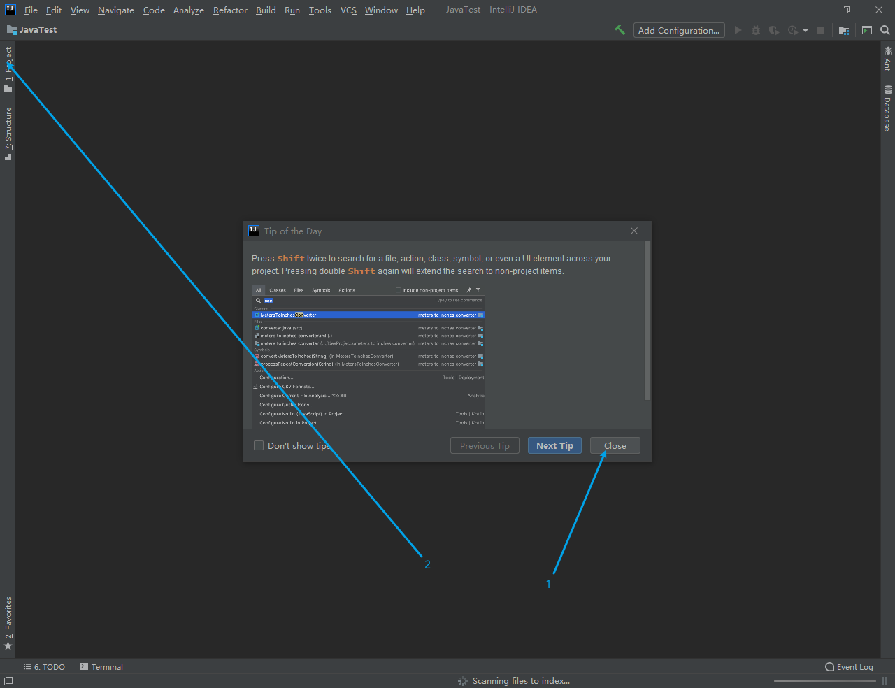Open the Navigate menu
This screenshot has height=688, width=895.
pos(116,10)
